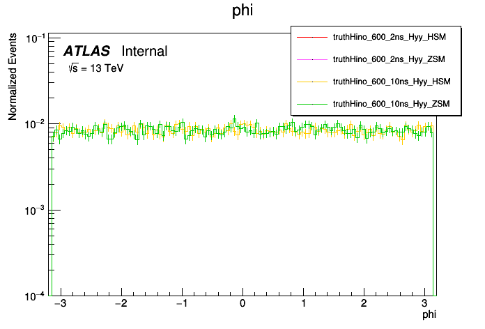
Task: Click the line marker beside truthHino_600_10ns_Hyy_ZSM
Action: 312,104
